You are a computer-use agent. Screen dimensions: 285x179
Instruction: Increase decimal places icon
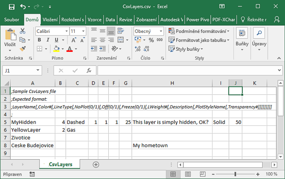137,48
